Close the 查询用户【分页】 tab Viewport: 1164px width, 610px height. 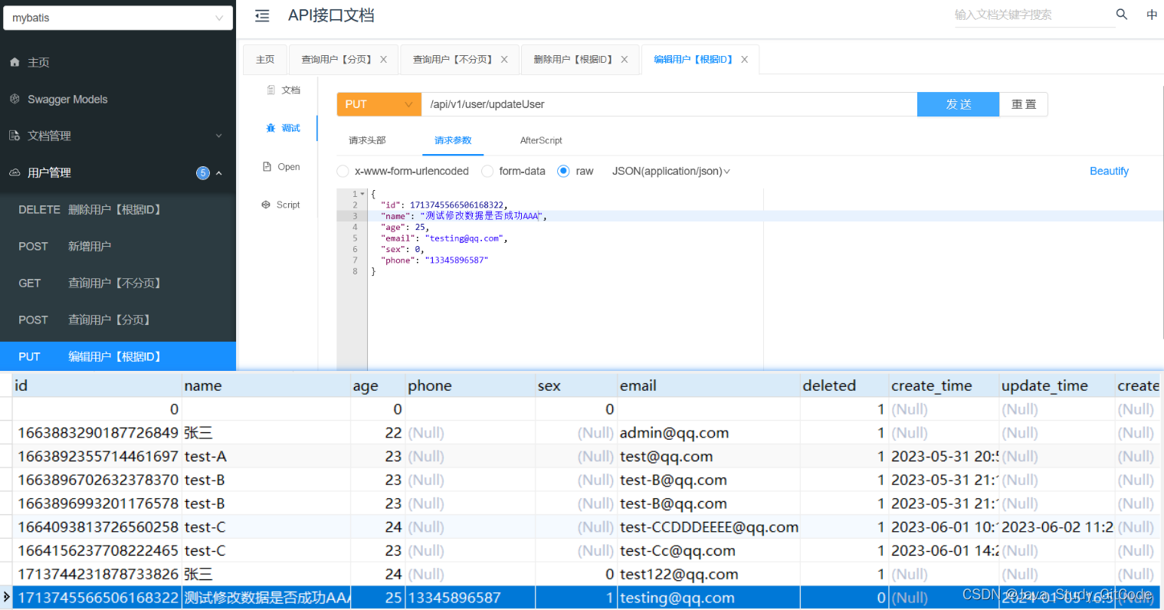(x=383, y=59)
